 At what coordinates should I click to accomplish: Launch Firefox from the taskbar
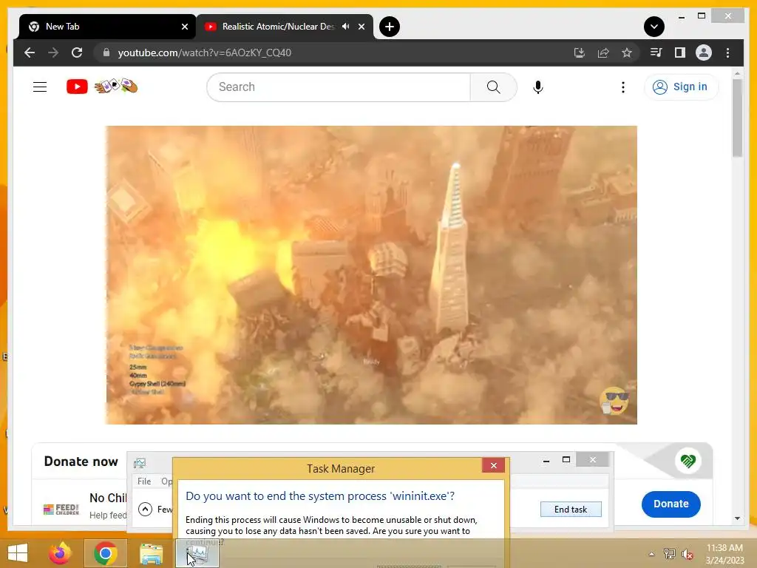(60, 553)
